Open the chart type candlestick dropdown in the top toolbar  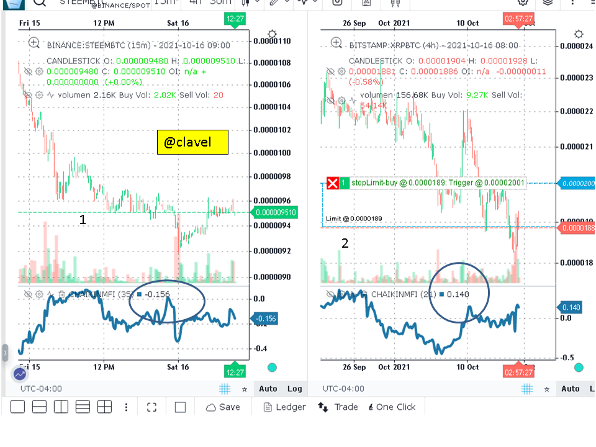(251, 2)
